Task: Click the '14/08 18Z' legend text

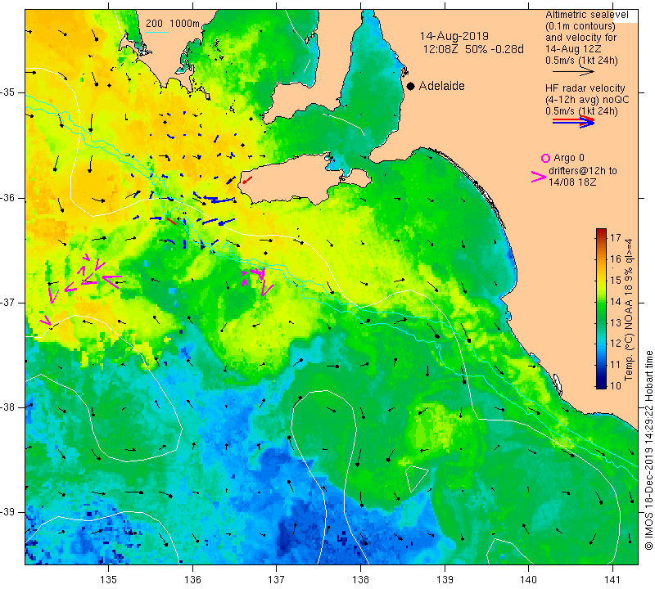Action: [571, 182]
